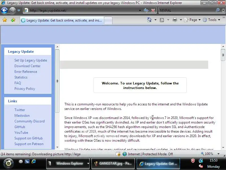The width and height of the screenshot is (226, 170).
Task: Expand the Windows Explorer taskbar group arrow
Action: pos(88,163)
